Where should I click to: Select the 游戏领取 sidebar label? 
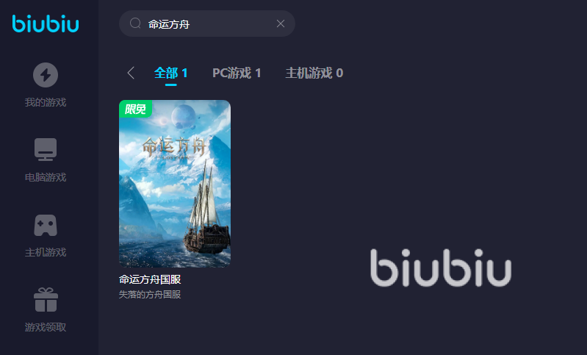46,327
